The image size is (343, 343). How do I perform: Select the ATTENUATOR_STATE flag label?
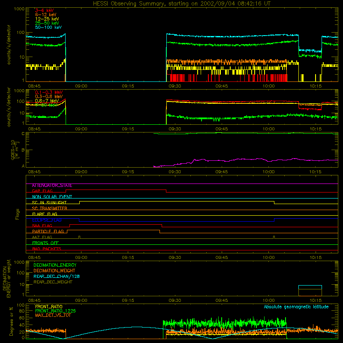[x=52, y=186]
